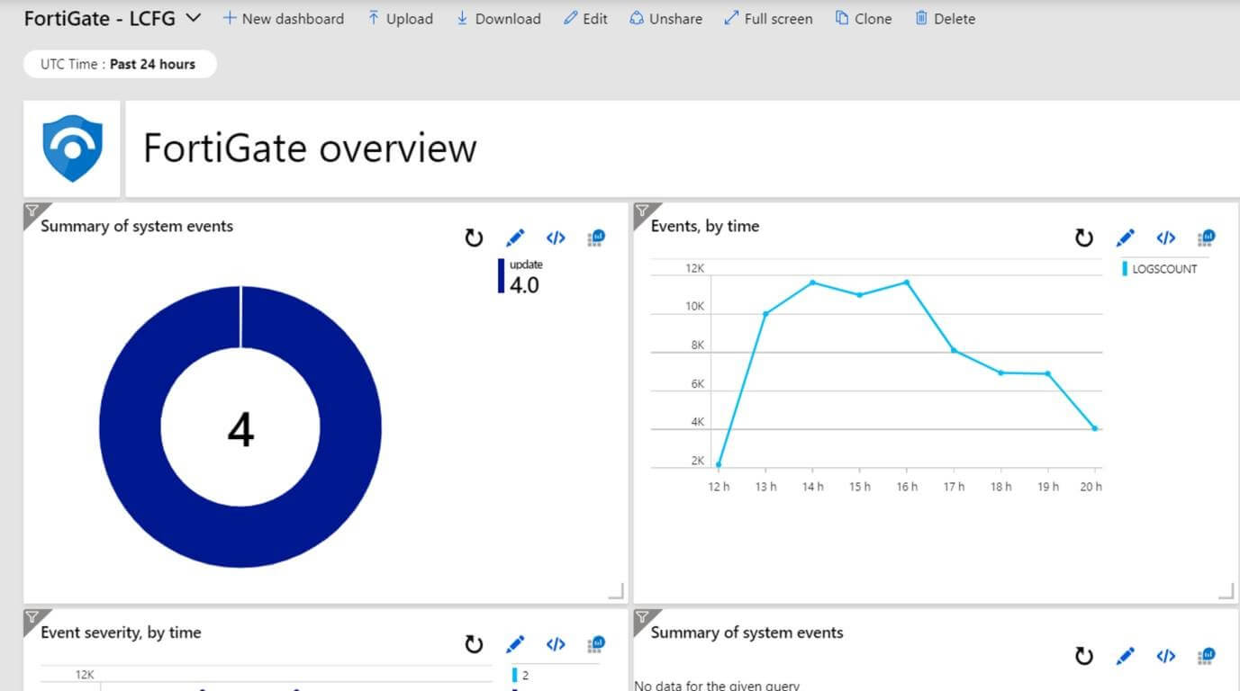Open analytics for Events, by time tile
1240x691 pixels.
click(x=1207, y=238)
